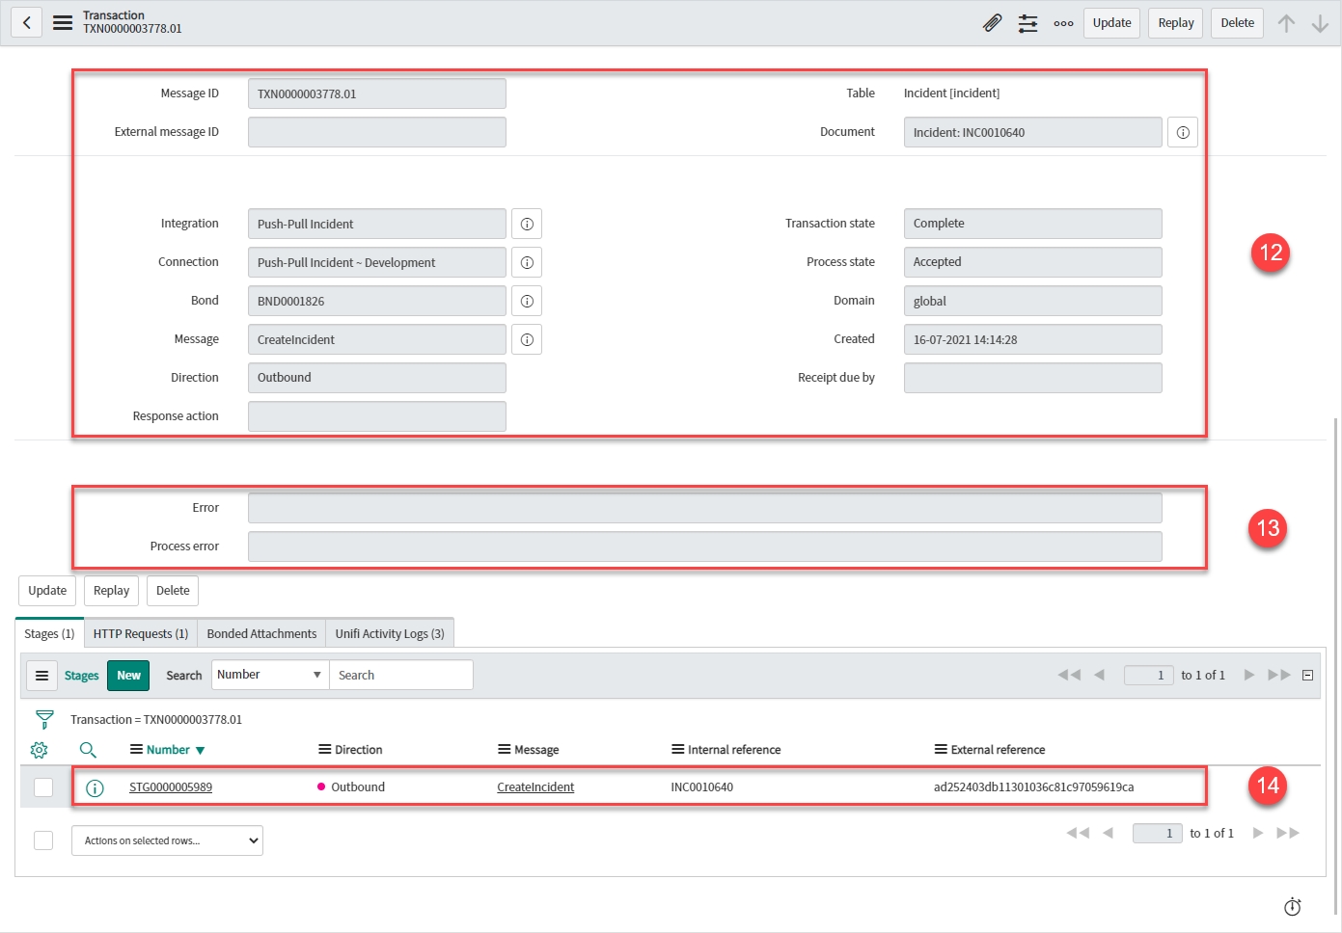Open the Number search field dropdown
Viewport: 1342px width, 933px height.
[x=269, y=675]
